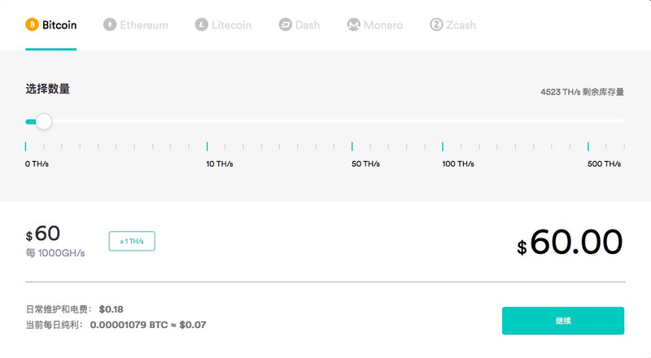The width and height of the screenshot is (651, 358).
Task: Select the Monero tab
Action: coord(375,25)
